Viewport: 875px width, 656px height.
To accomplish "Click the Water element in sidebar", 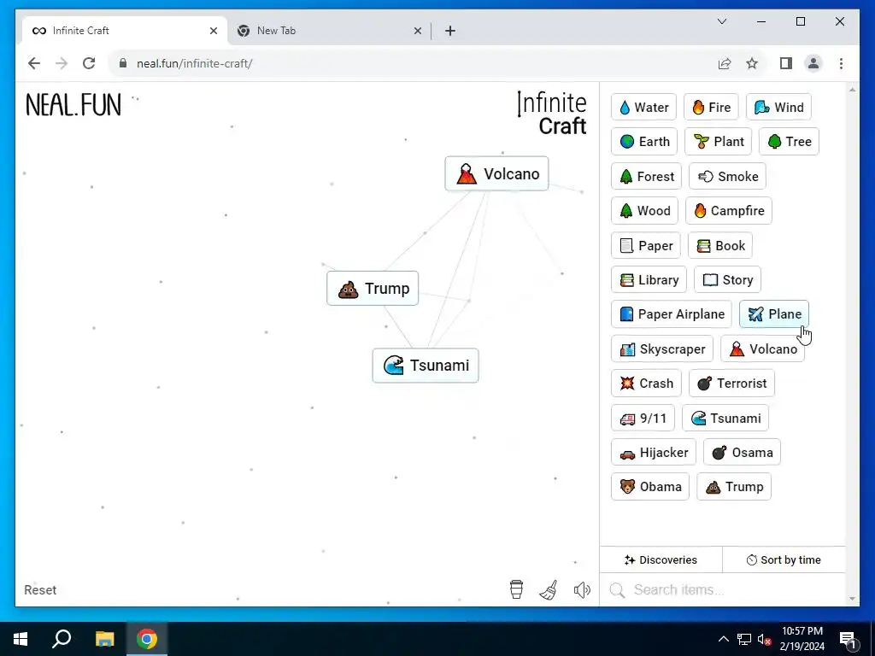I will pyautogui.click(x=643, y=107).
